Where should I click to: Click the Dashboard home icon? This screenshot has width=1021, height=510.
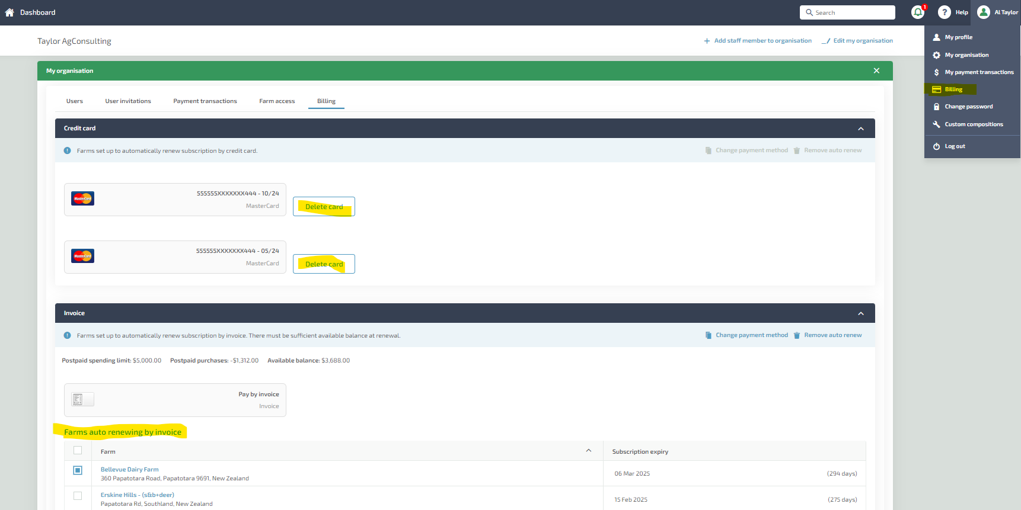click(9, 12)
